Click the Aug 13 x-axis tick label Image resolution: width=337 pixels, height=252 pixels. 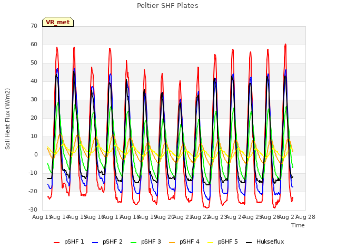click(42, 217)
